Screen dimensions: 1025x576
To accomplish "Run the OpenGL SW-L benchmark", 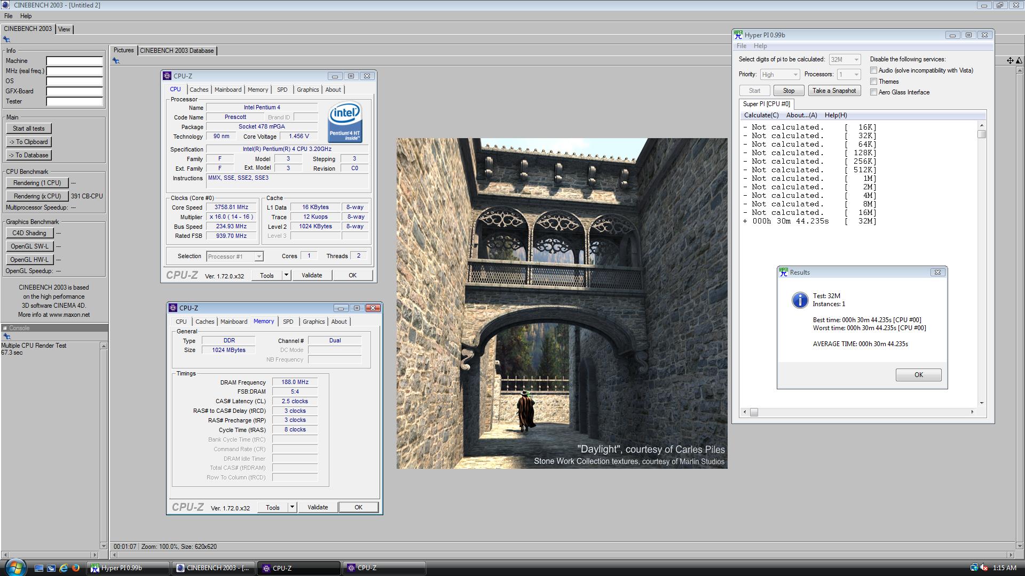I will [x=29, y=246].
